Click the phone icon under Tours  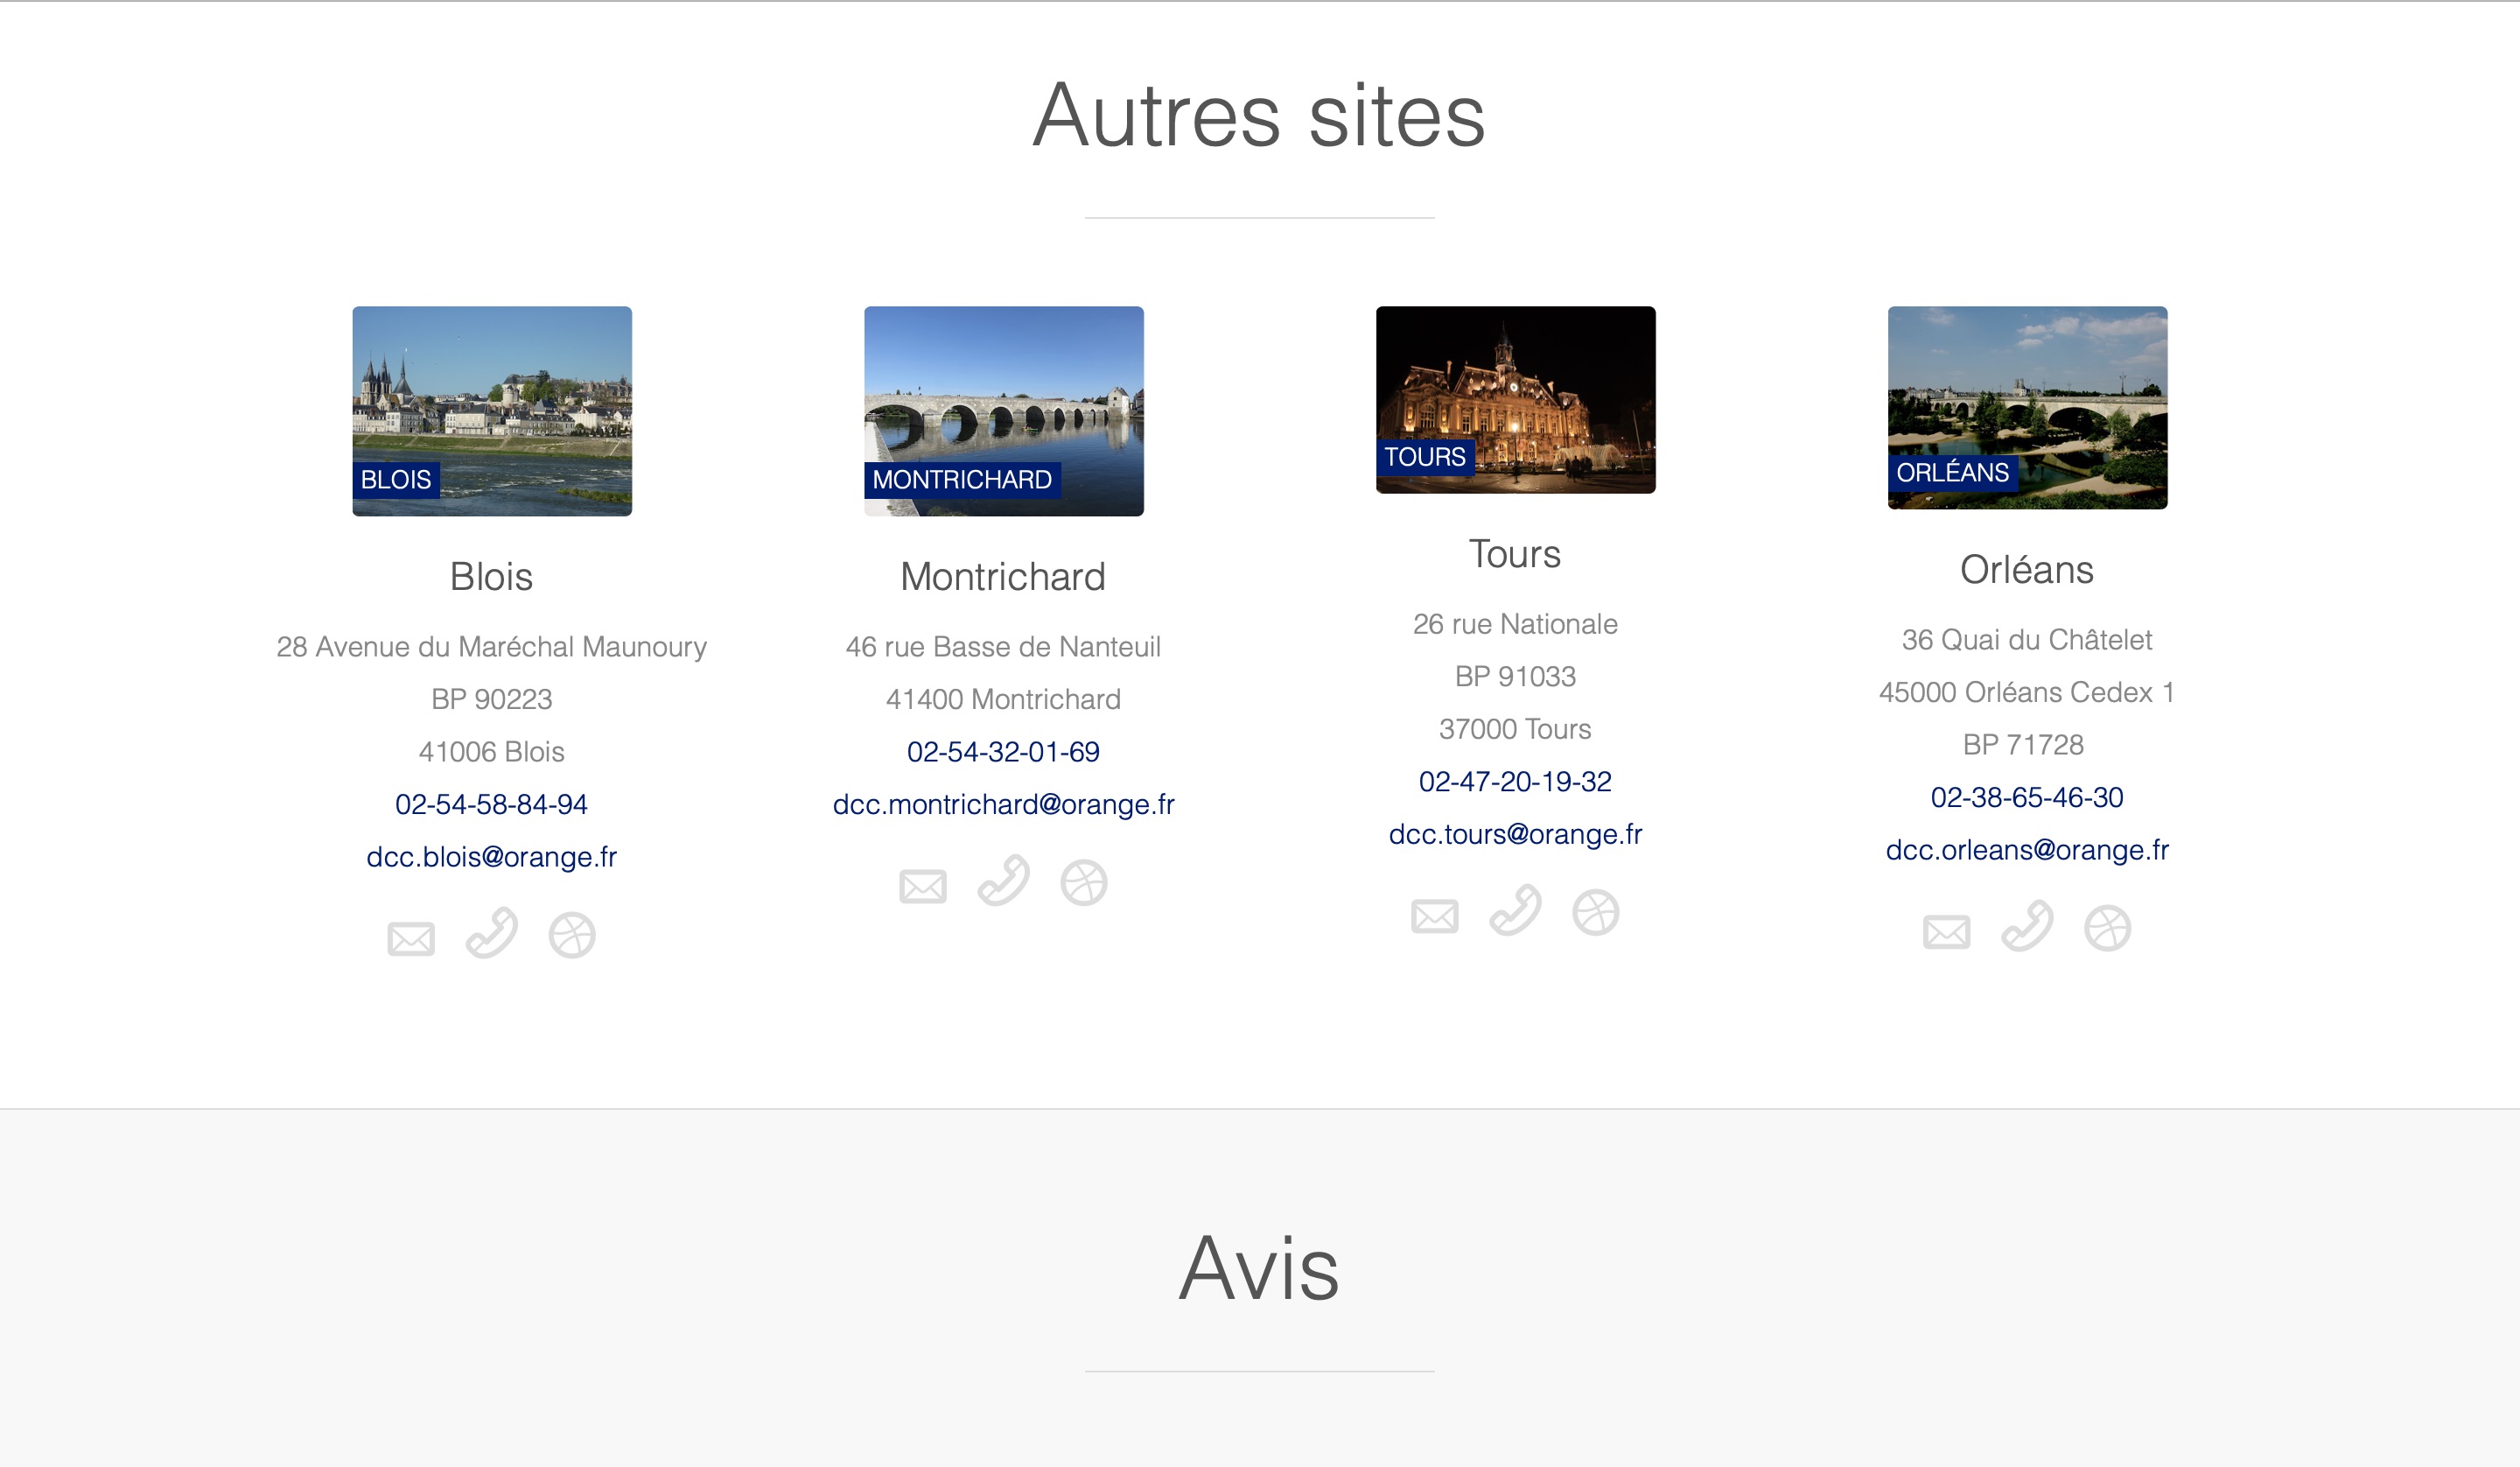[x=1516, y=910]
